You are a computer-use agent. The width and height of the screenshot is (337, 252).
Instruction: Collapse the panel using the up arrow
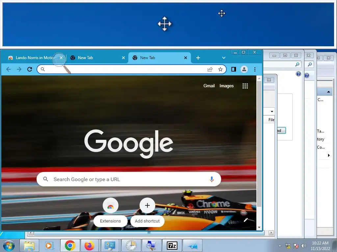click(328, 92)
